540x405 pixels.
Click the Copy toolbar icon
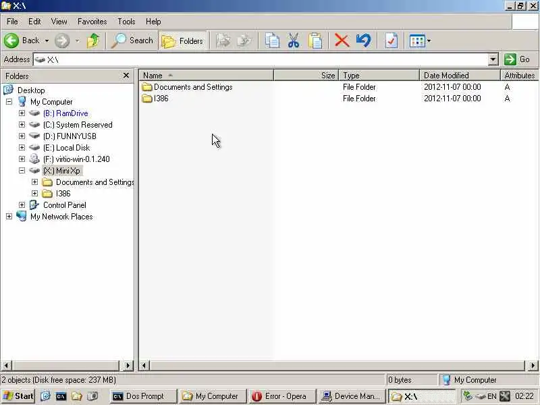click(272, 40)
